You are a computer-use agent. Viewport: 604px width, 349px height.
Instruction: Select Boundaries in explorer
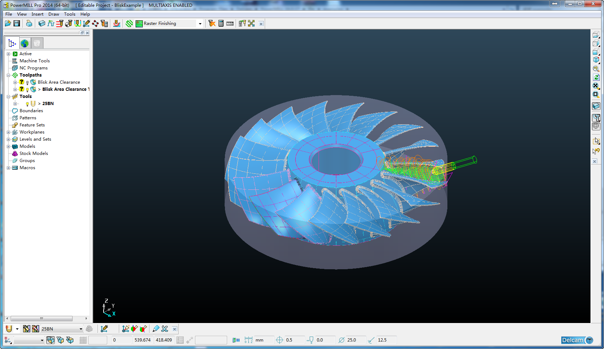tap(31, 111)
